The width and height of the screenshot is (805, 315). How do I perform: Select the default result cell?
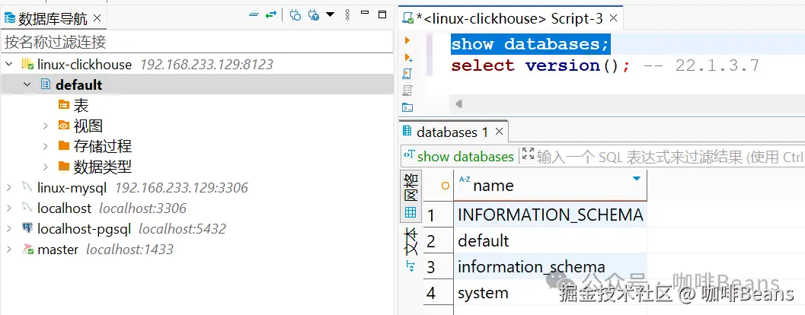pyautogui.click(x=550, y=240)
